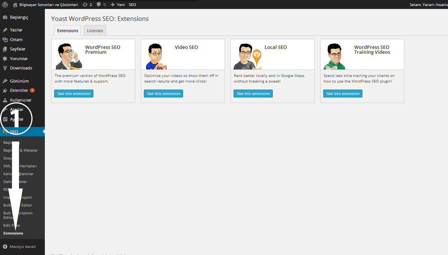Viewport: 448px width, 255px height.
Task: Click the Downloads icon in sidebar
Action: (x=5, y=68)
